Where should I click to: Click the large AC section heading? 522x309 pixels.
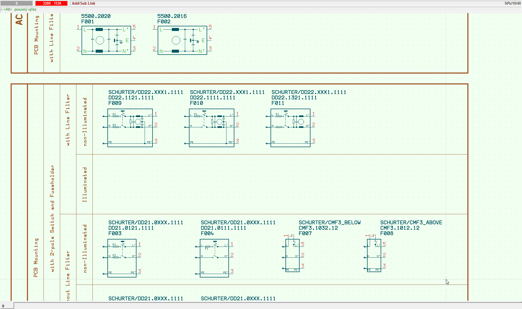click(19, 19)
